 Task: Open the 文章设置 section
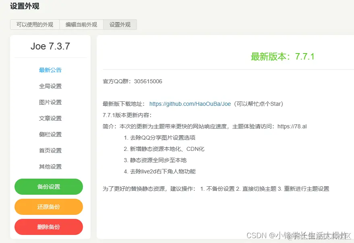50,118
